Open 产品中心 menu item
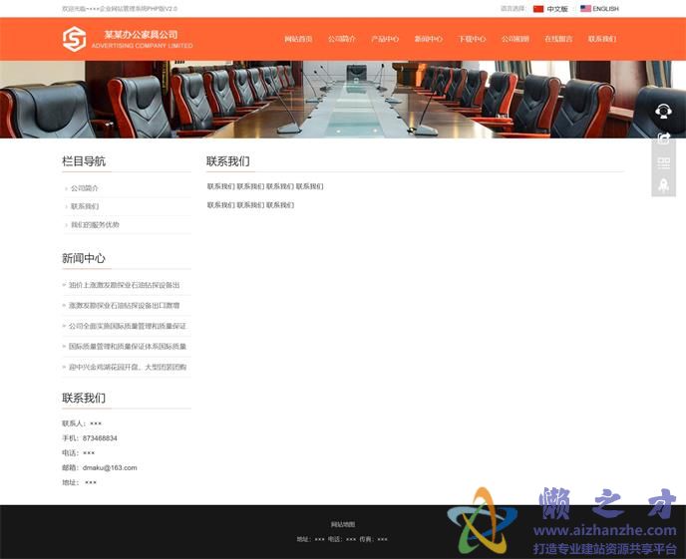This screenshot has height=559, width=686. pyautogui.click(x=385, y=40)
